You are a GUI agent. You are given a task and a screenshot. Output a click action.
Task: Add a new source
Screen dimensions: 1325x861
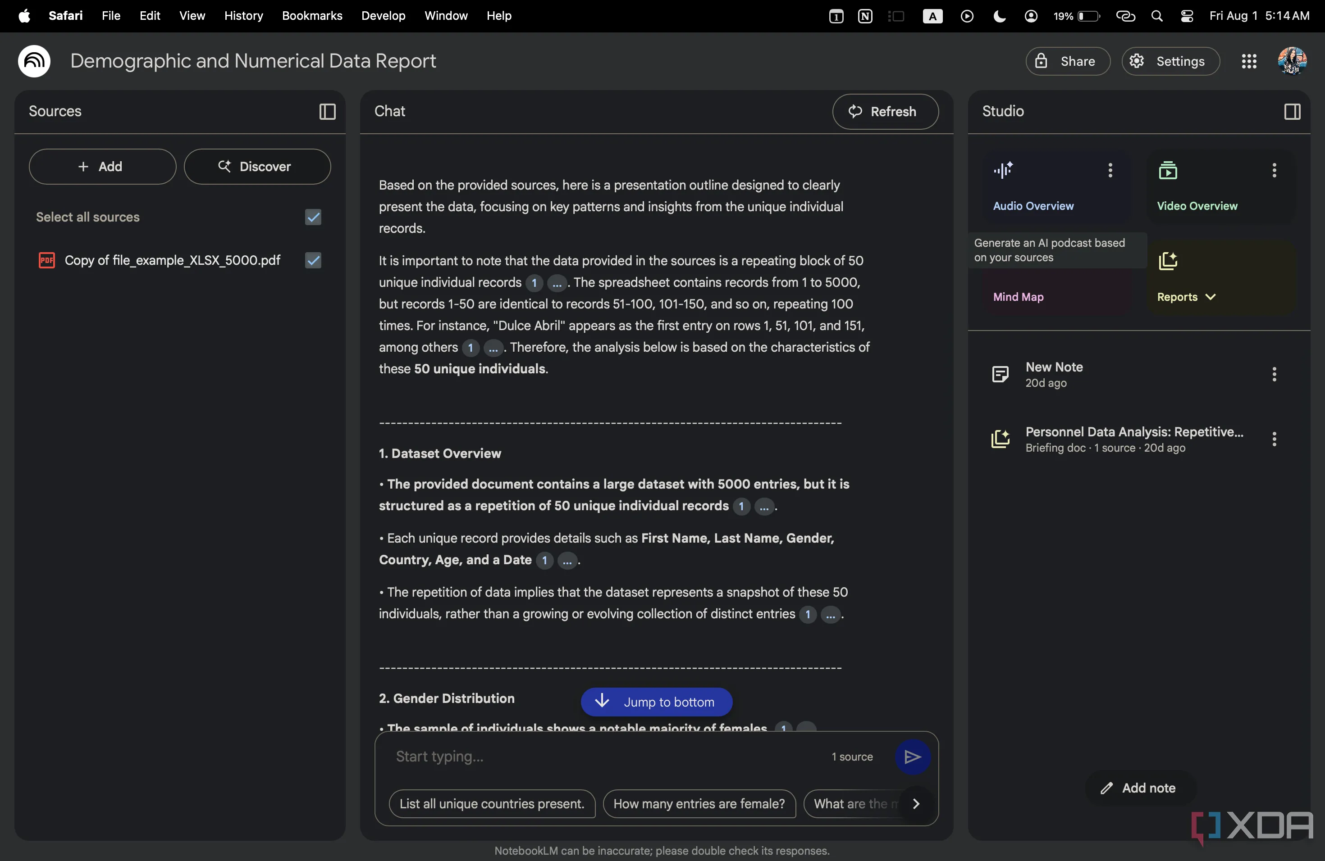[x=102, y=167]
